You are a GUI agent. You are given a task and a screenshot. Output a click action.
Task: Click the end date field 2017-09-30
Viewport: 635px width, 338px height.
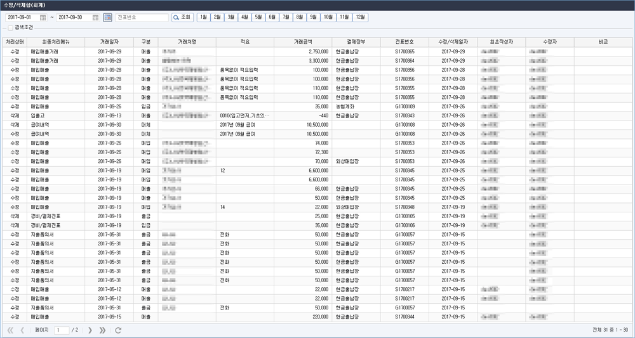coord(74,17)
